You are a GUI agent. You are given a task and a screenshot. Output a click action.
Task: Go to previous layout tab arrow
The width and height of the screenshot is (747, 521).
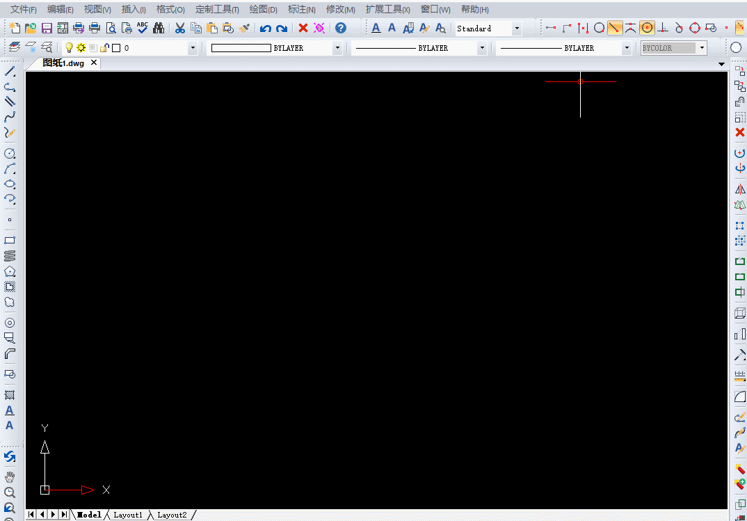coord(42,514)
